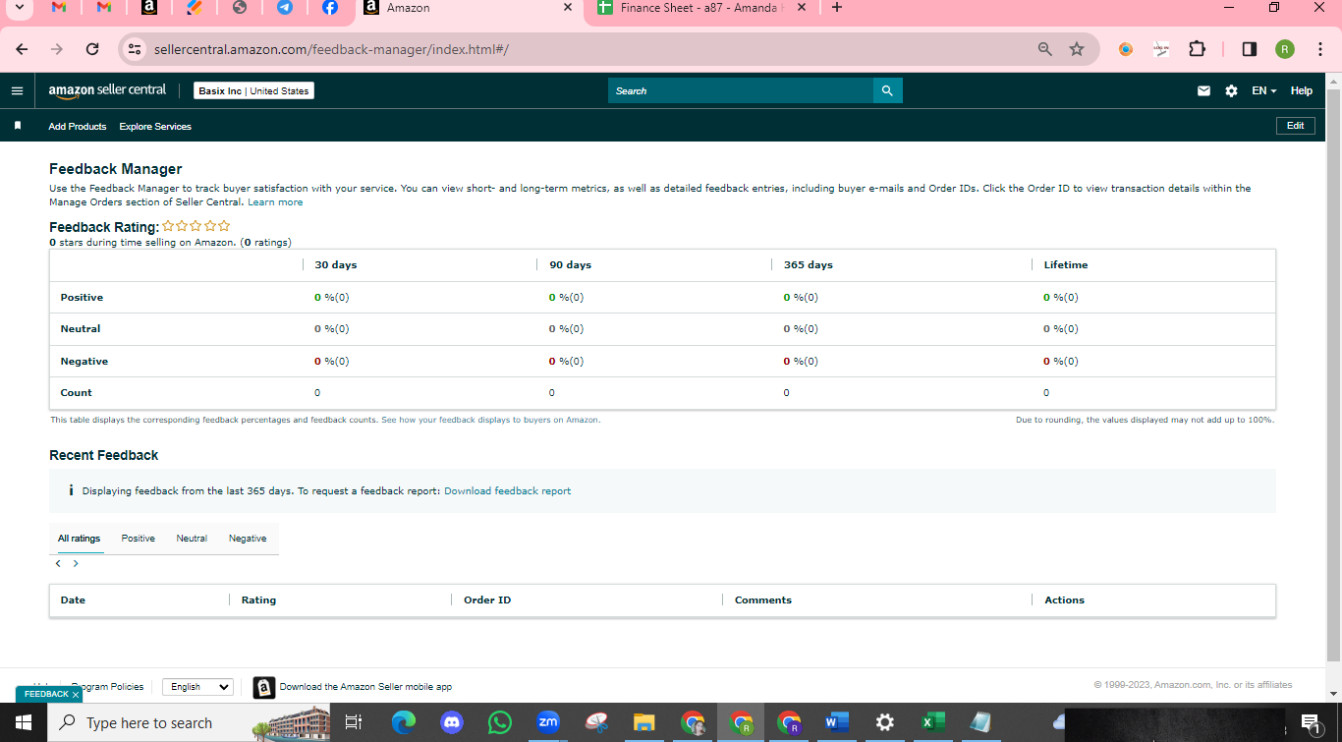Open the Chrome three-dot menu
The image size is (1342, 742).
1319,49
